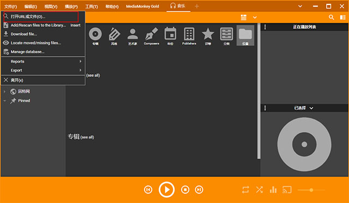Image resolution: width=349 pixels, height=203 pixels.
Task: Click see all link beside 专辑
Action: coord(87,138)
